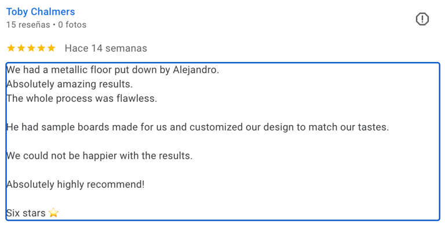Click the 'Six stars' text

[26, 213]
